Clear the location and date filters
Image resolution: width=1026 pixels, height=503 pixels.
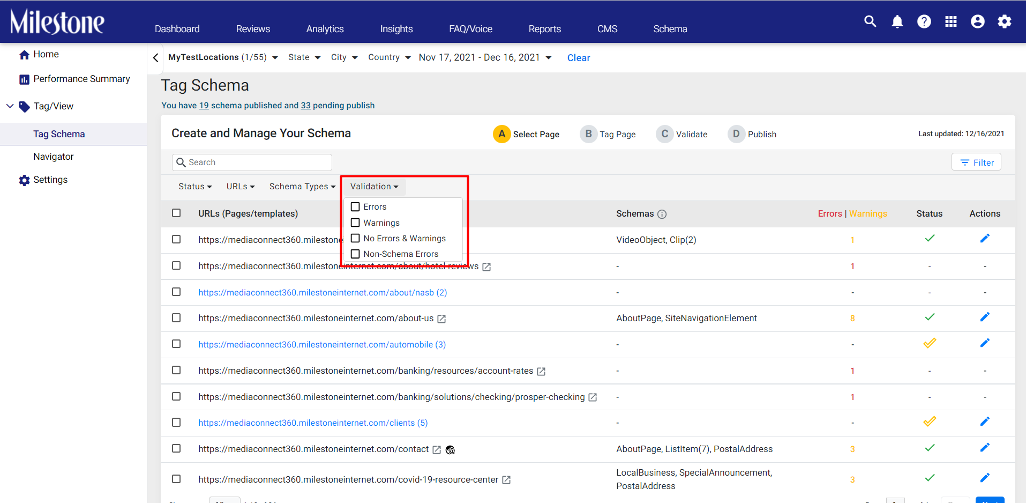click(x=579, y=58)
